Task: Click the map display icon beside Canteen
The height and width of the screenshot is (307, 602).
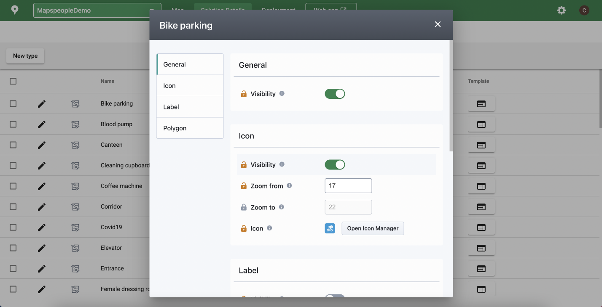Action: pos(75,145)
